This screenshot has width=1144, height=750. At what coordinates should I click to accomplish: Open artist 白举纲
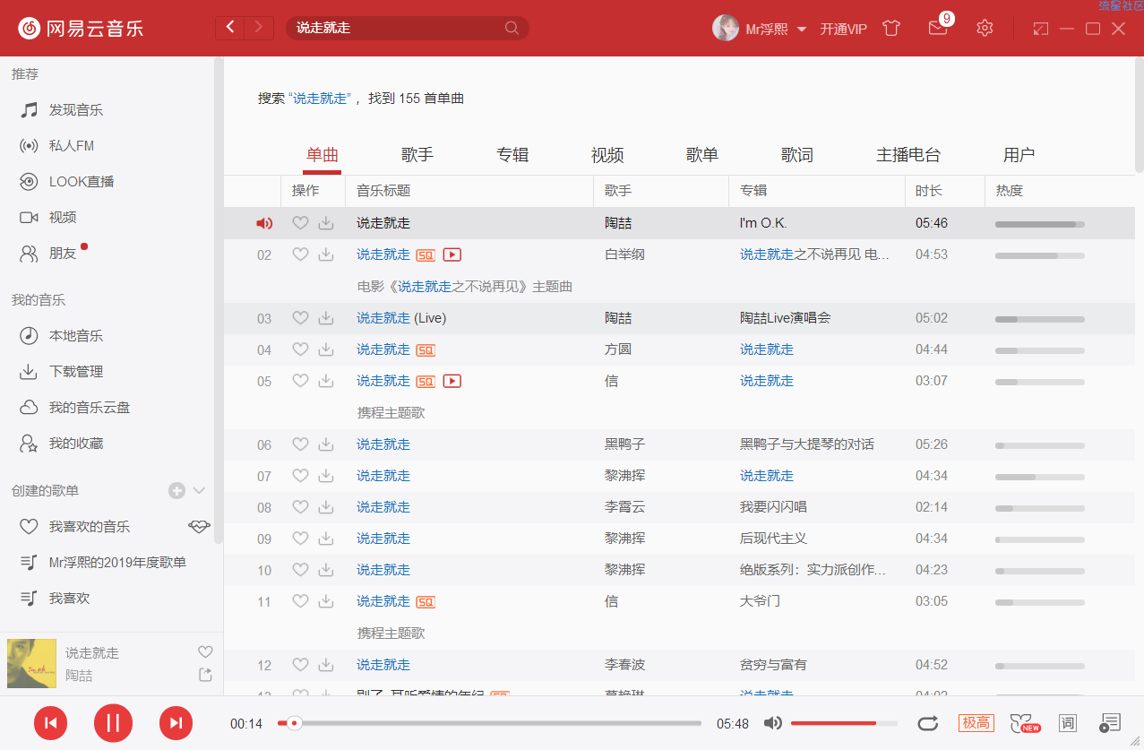click(x=624, y=254)
